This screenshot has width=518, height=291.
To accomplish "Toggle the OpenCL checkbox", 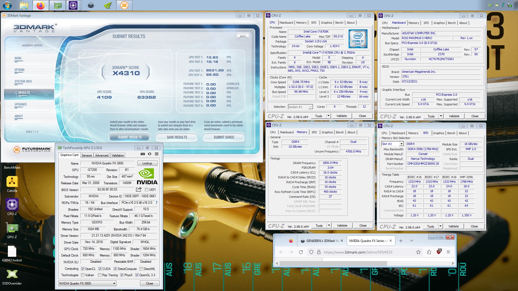I will [83, 269].
